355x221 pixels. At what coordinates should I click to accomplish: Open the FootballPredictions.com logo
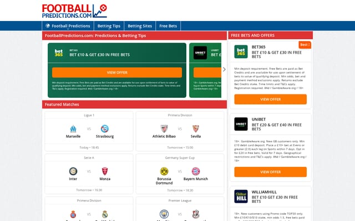[x=74, y=11]
